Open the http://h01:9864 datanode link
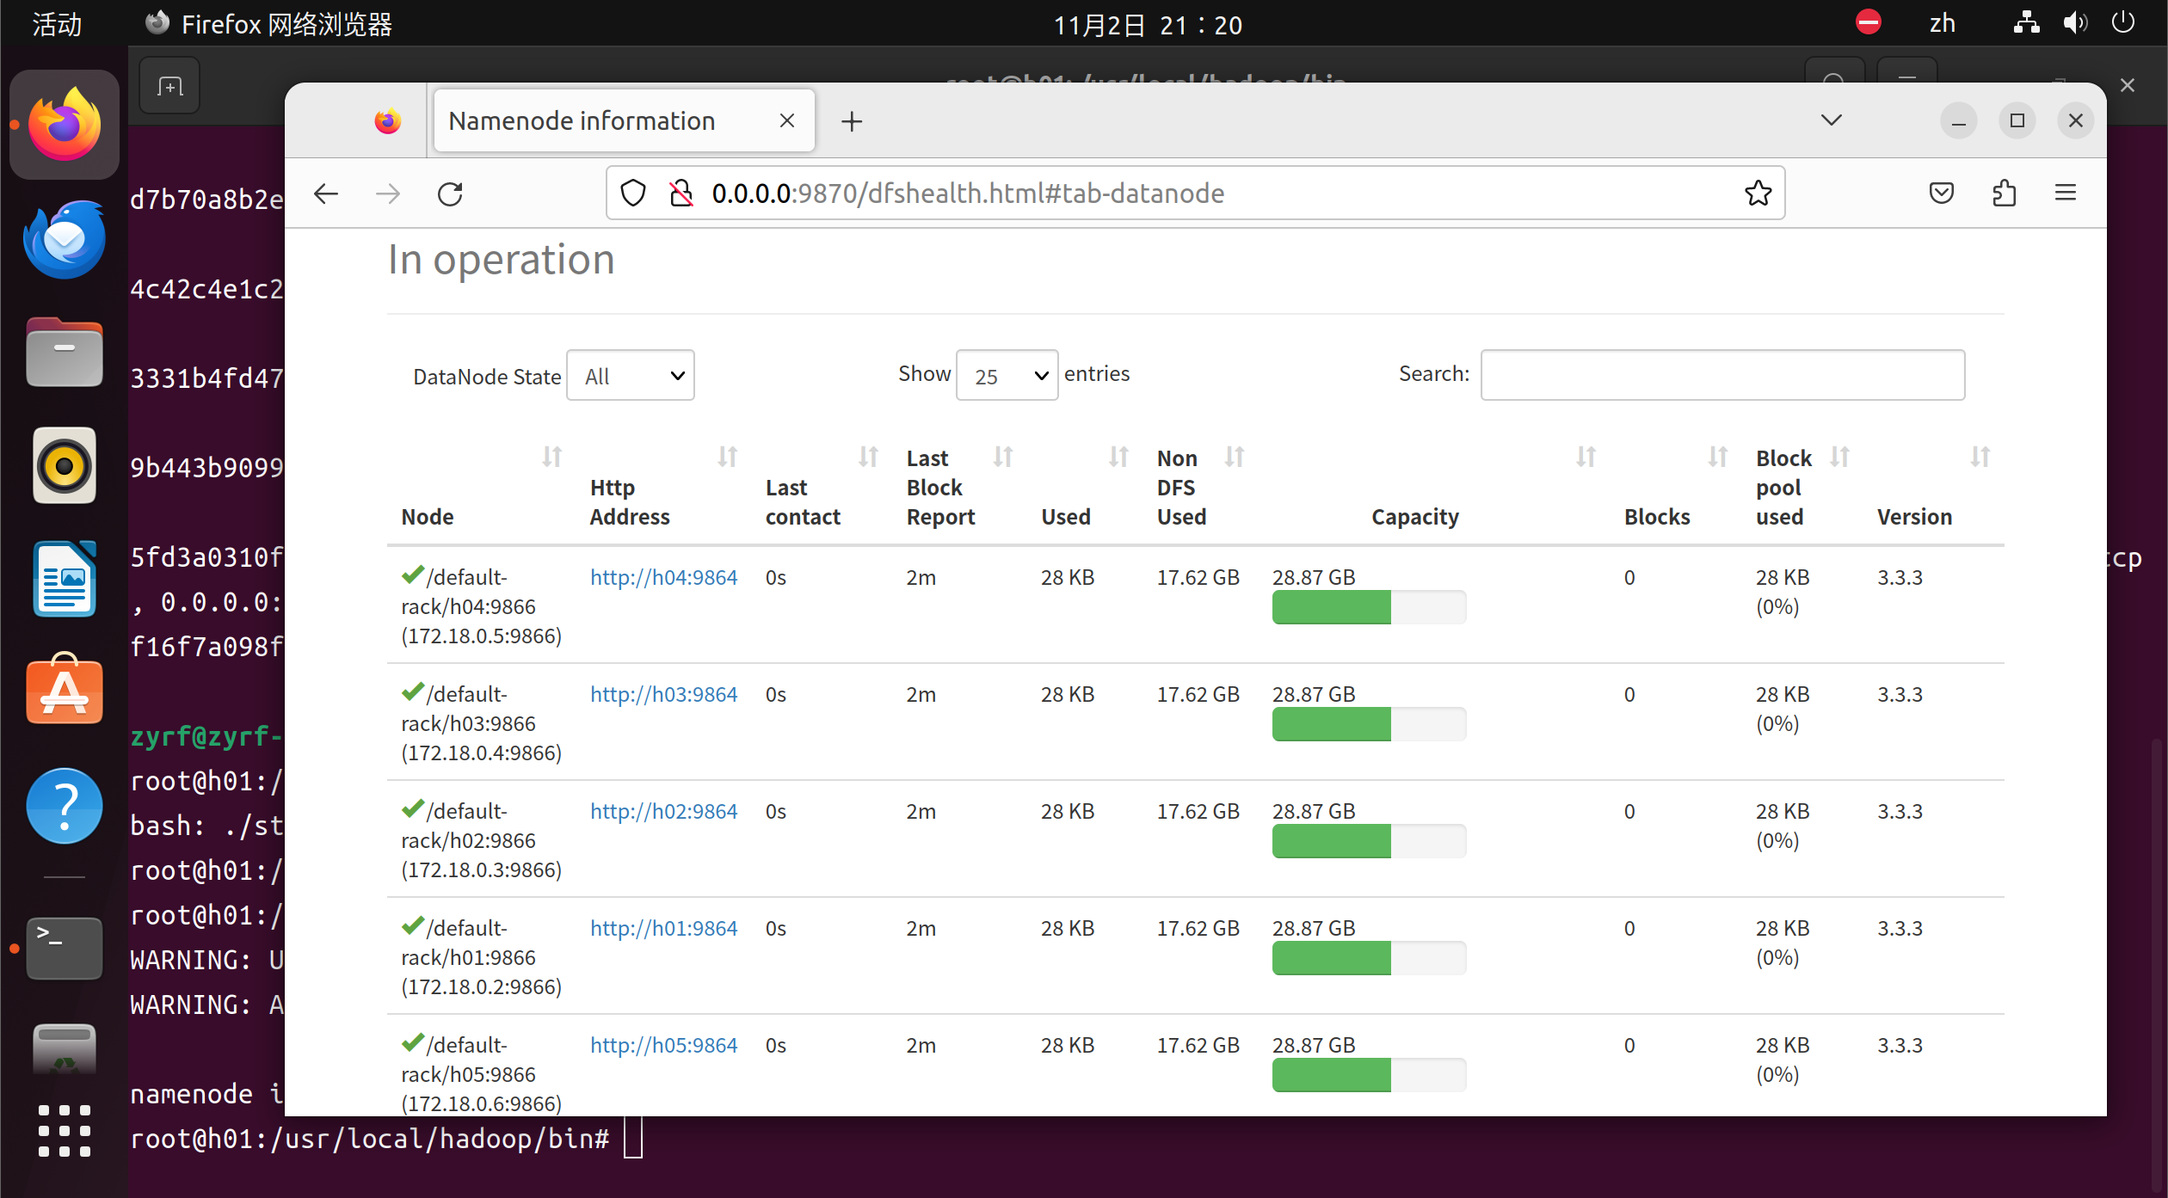Image resolution: width=2168 pixels, height=1198 pixels. coord(663,928)
